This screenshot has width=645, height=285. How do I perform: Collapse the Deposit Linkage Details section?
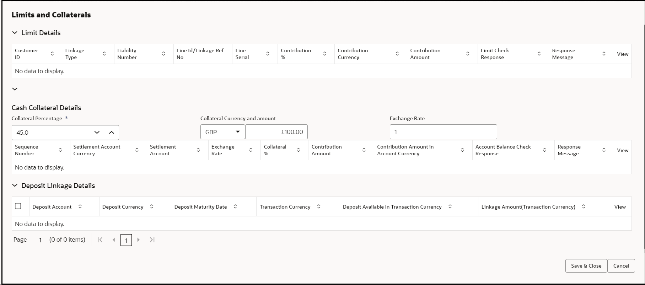click(x=15, y=185)
